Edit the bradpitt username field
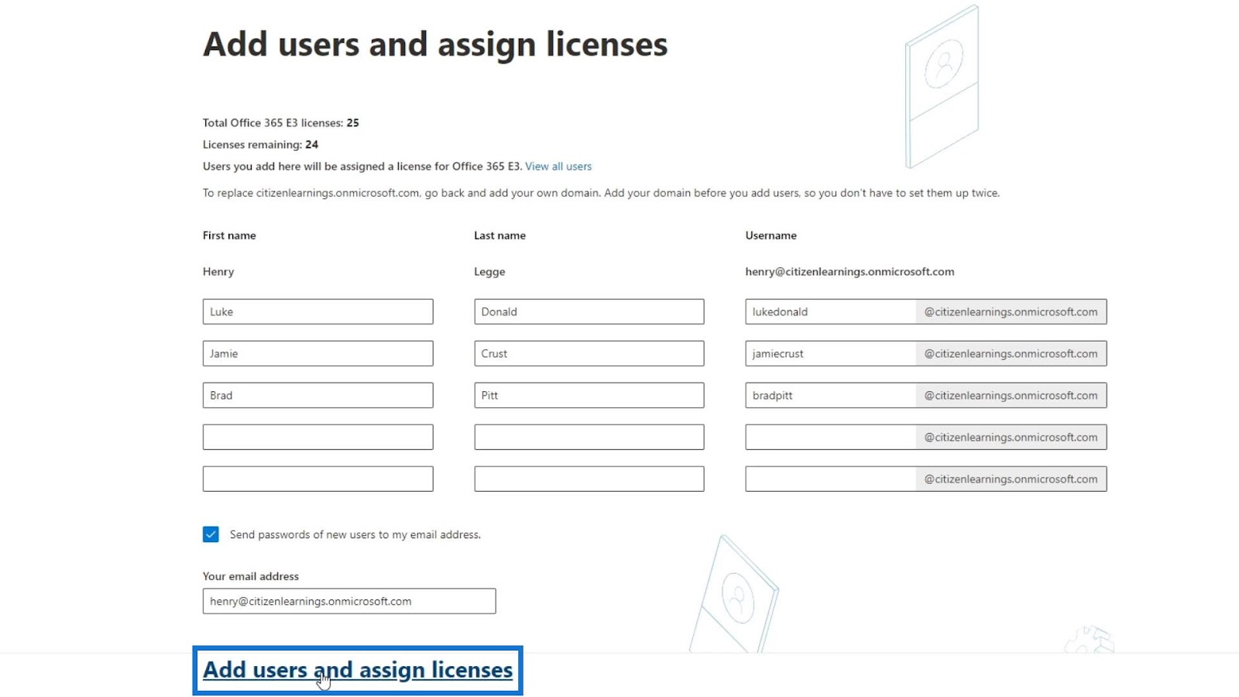1239x697 pixels. (831, 396)
